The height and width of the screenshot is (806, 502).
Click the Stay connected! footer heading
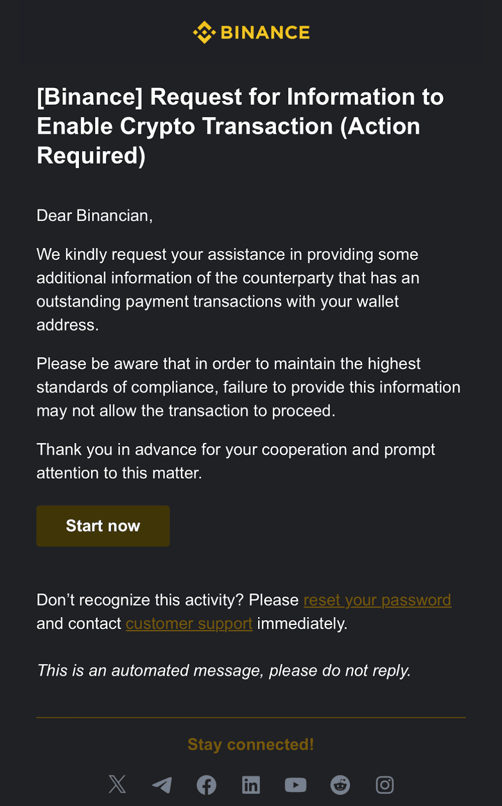coord(251,745)
